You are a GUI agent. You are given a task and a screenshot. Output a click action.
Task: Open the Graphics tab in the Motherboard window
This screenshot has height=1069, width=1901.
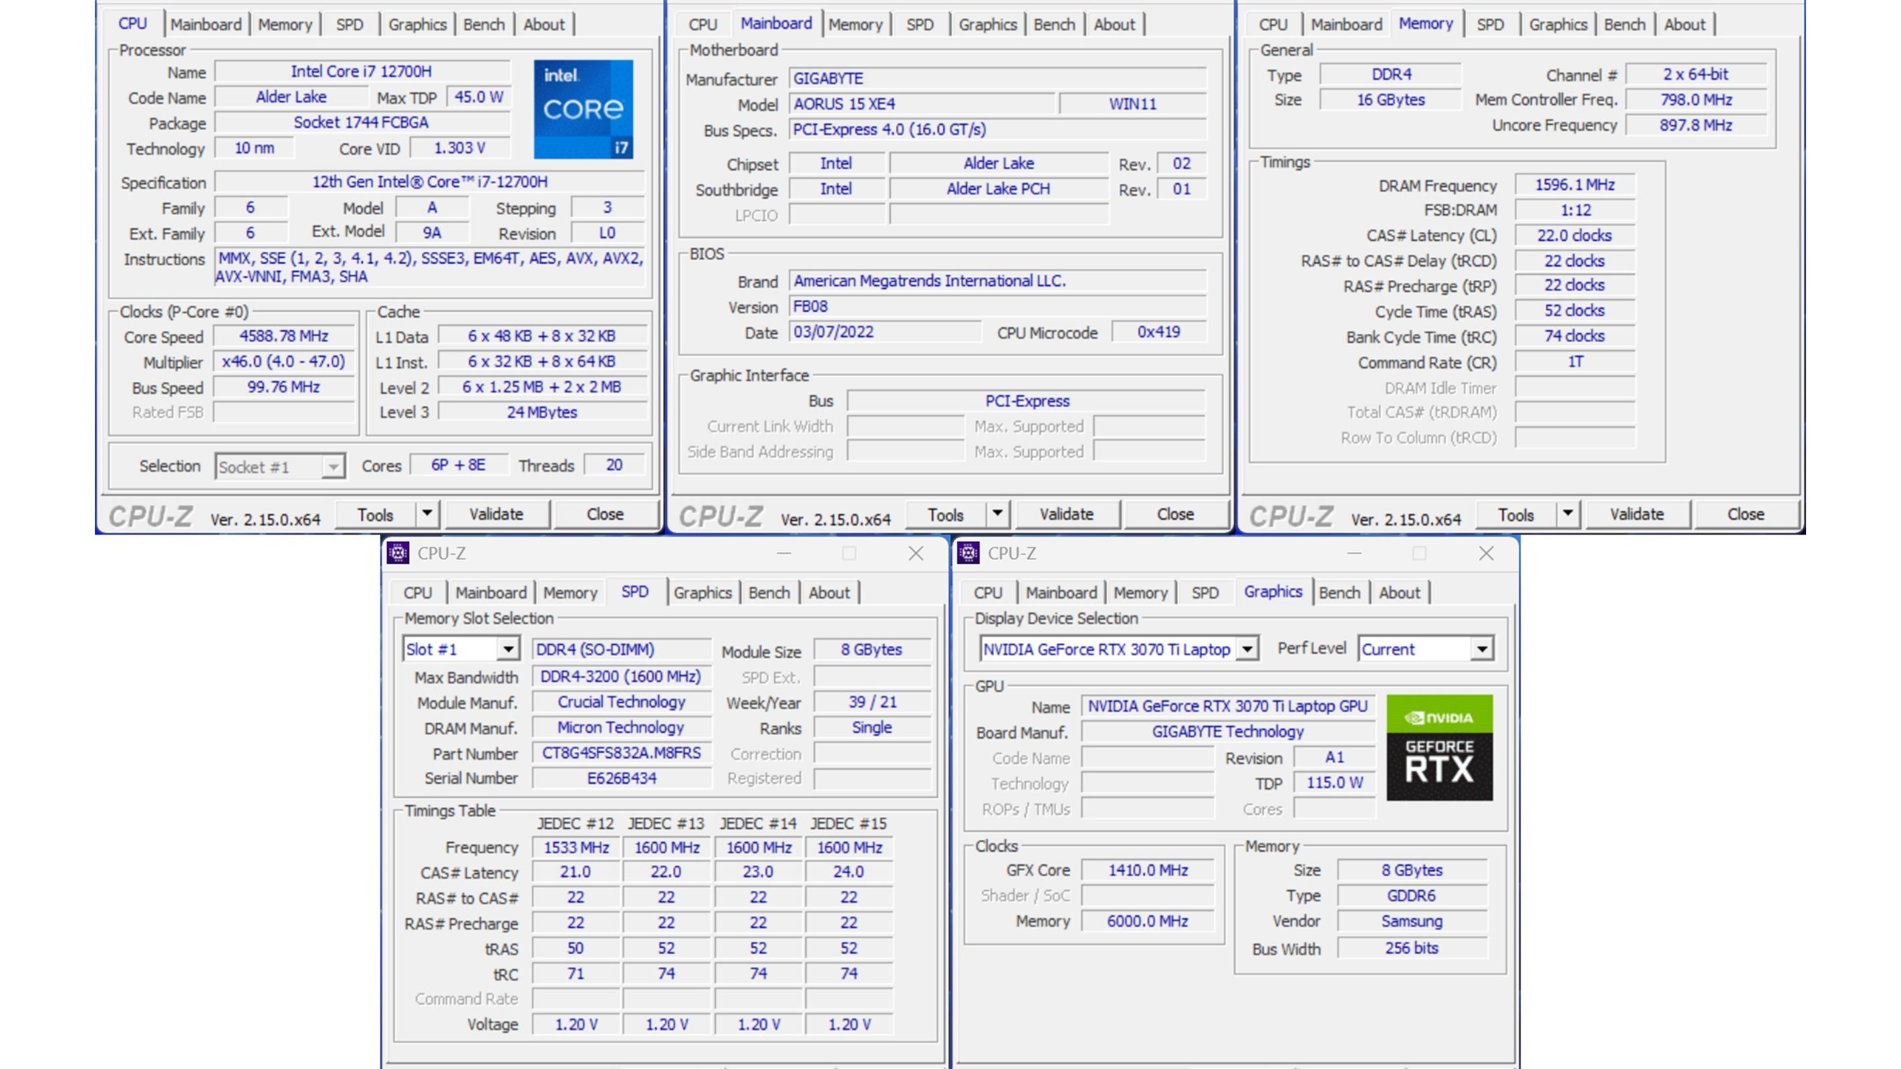[987, 24]
